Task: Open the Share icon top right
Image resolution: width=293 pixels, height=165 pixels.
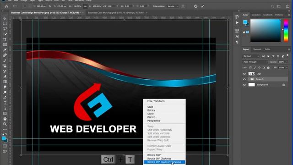Action: tap(288, 6)
